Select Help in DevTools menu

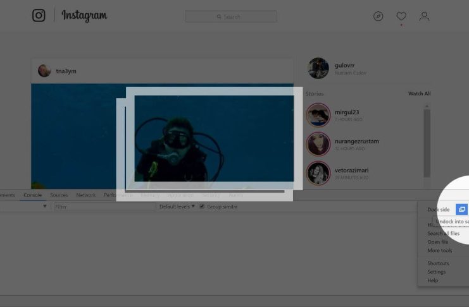432,280
